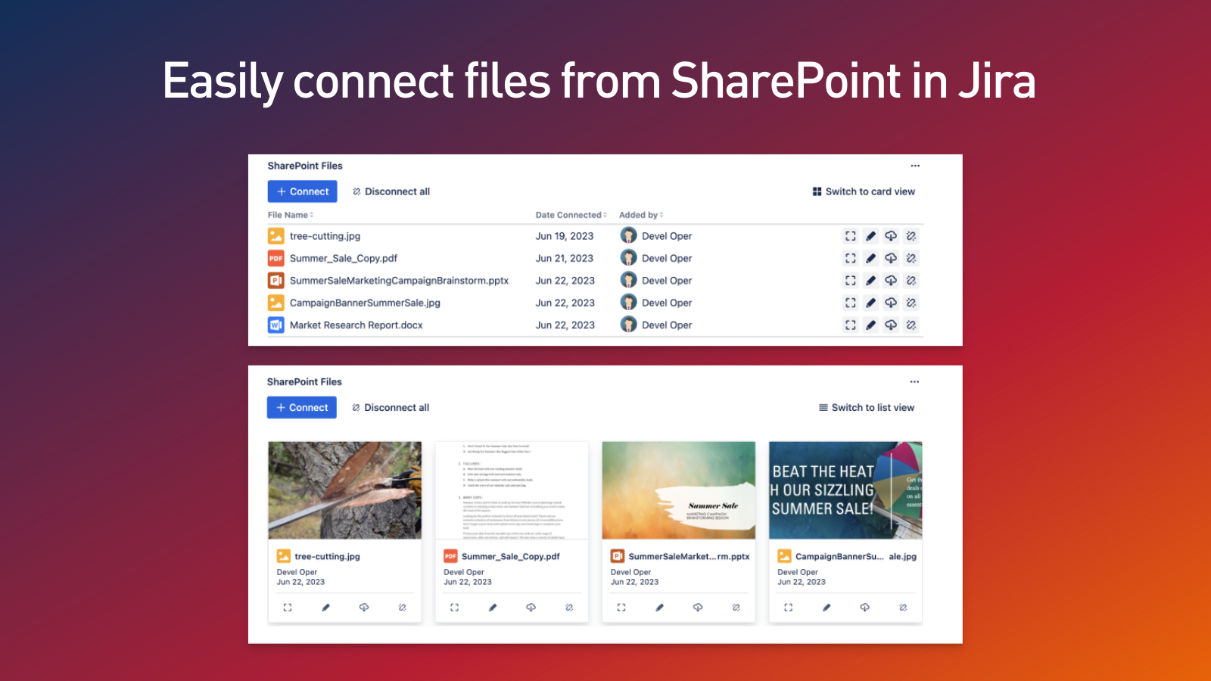1211x681 pixels.
Task: Sort list by File Name column
Action: point(291,215)
